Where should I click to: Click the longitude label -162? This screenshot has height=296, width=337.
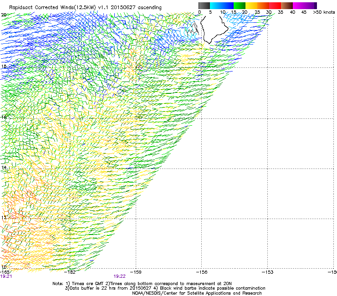(70, 272)
